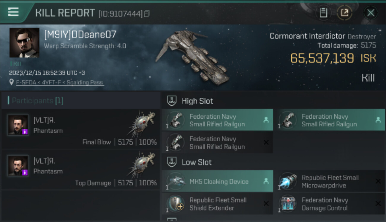
Task: Close the kill report window
Action: coord(371,13)
